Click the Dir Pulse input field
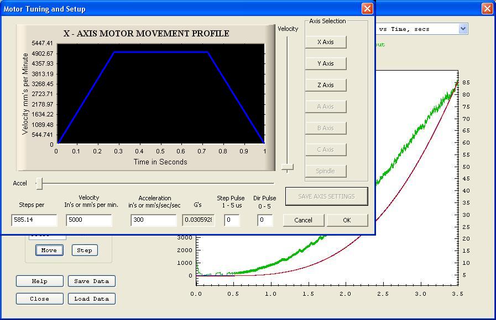This screenshot has height=320, width=496. pos(265,220)
